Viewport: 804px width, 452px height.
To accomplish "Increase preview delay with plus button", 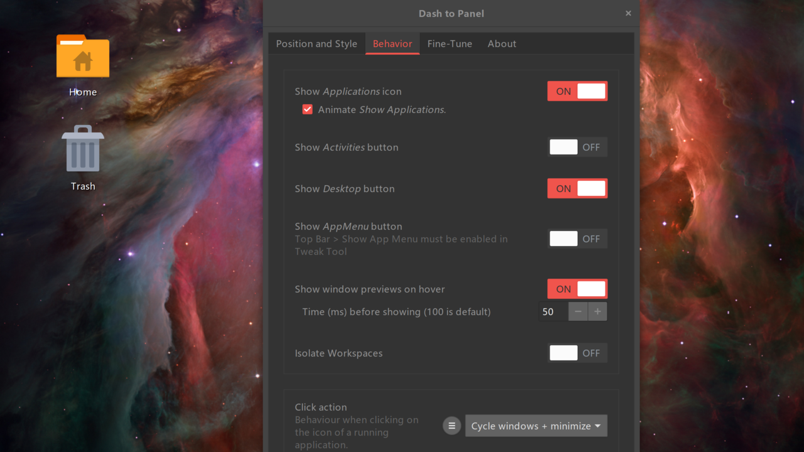I will coord(597,311).
